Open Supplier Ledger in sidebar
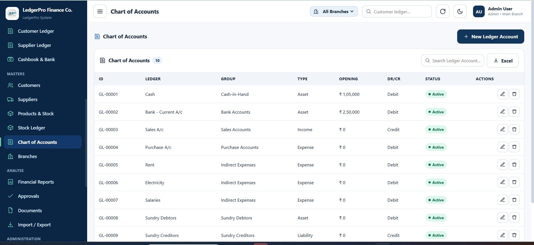534x245 pixels. 42,45
